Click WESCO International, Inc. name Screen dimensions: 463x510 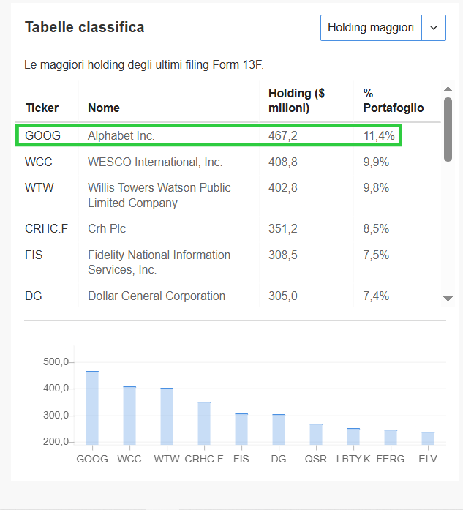tap(155, 162)
